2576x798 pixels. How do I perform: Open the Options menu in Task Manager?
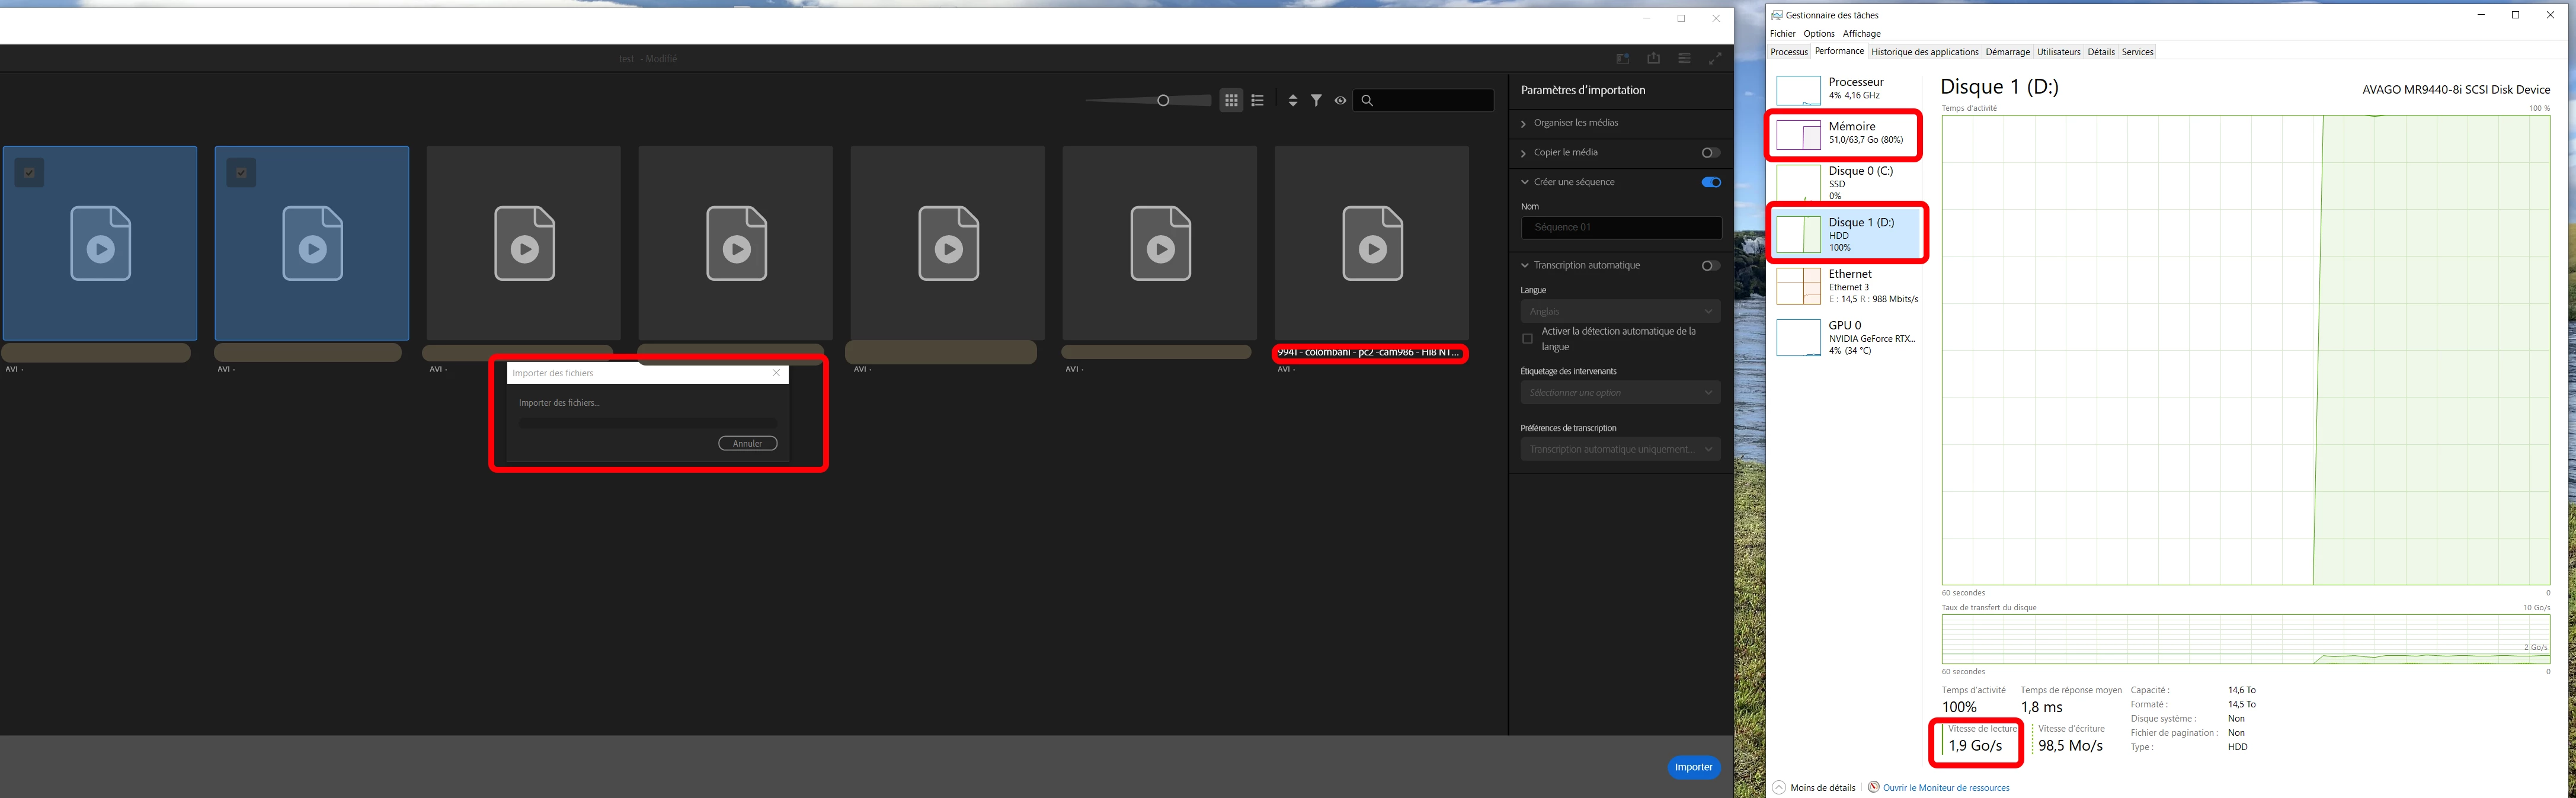tap(1818, 34)
